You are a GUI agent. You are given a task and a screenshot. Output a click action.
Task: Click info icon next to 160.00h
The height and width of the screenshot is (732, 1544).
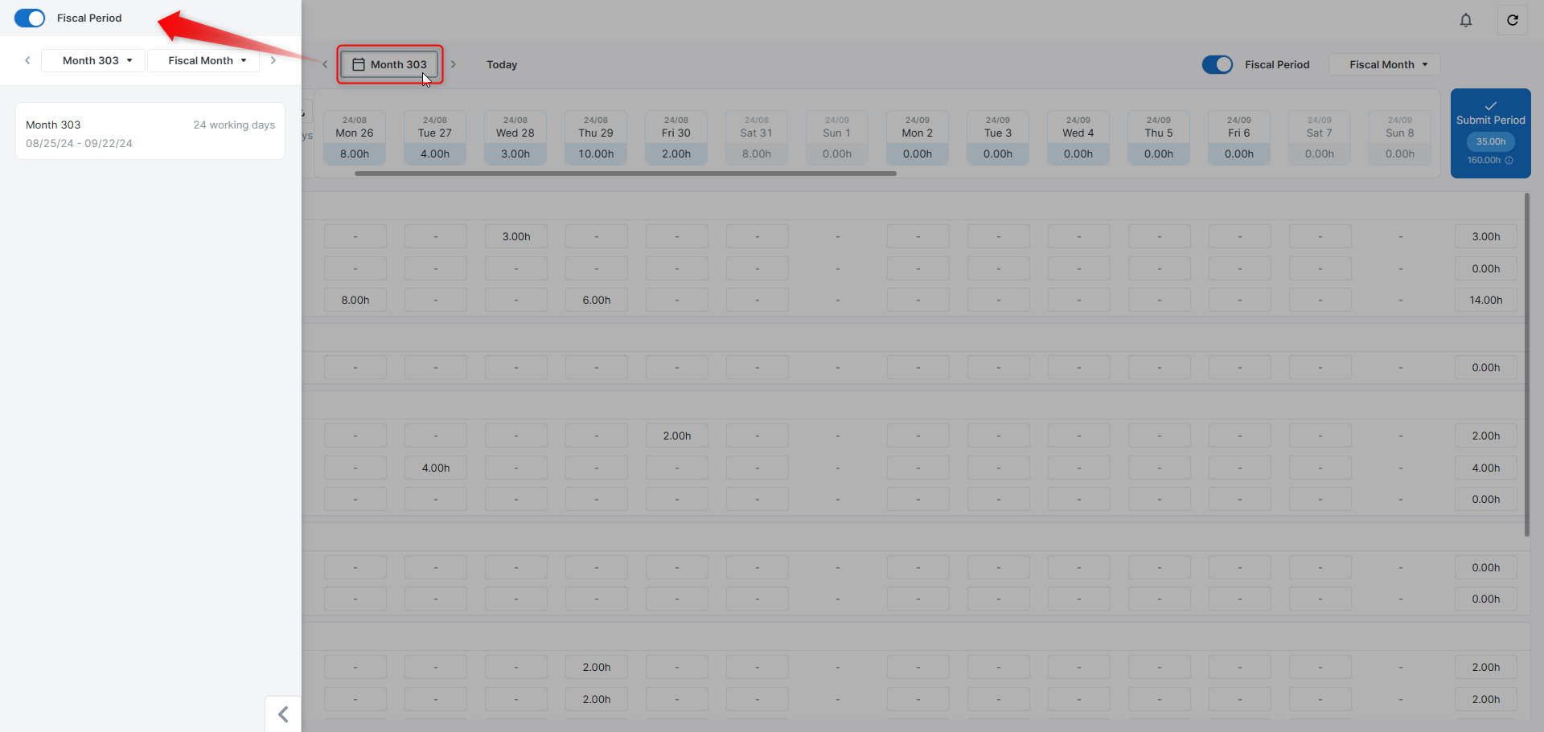(1509, 161)
